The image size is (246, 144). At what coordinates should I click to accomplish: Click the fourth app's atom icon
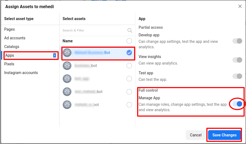click(x=67, y=92)
